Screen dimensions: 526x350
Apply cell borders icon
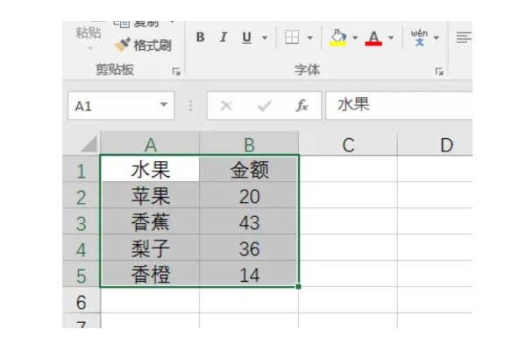coord(292,37)
